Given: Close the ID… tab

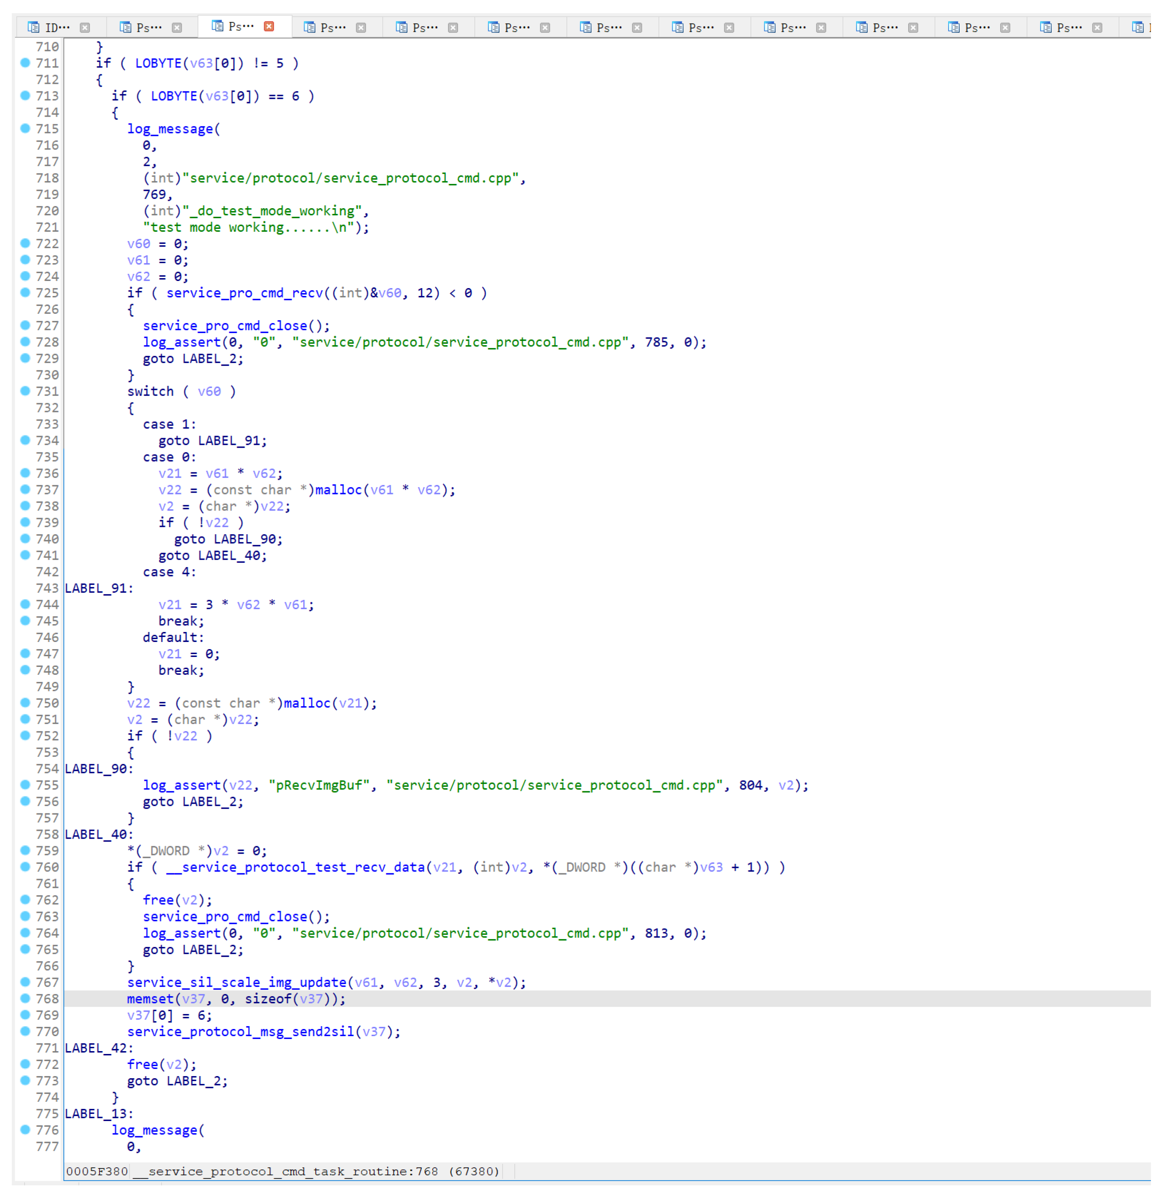Looking at the screenshot, I should click(85, 27).
